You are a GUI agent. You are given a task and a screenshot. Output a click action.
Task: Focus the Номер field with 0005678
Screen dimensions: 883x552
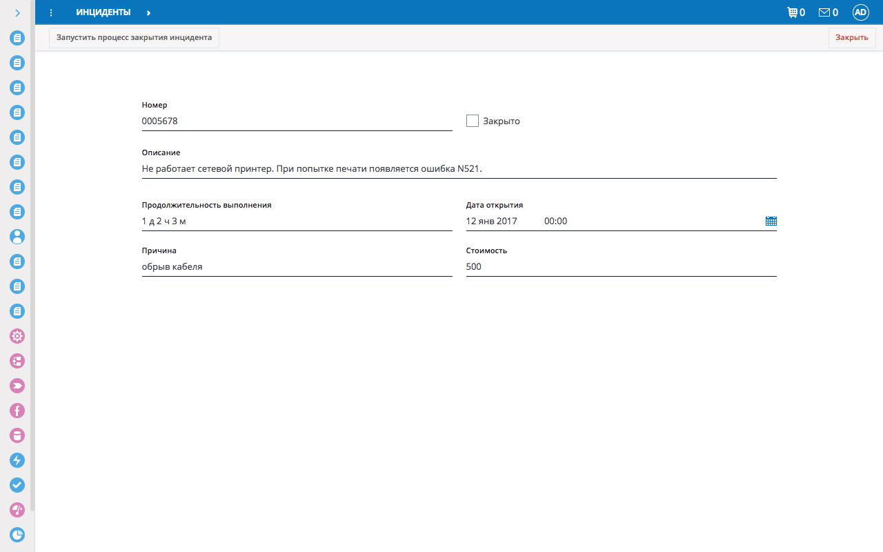point(297,121)
